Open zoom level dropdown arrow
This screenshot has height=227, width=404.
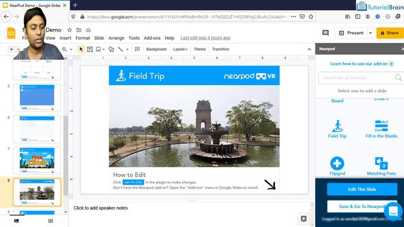[71, 49]
